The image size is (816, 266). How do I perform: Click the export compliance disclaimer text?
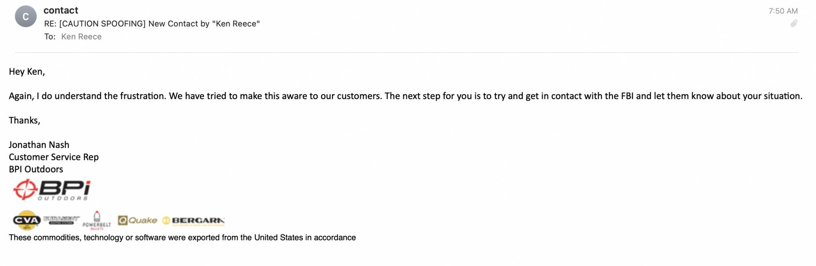[182, 238]
